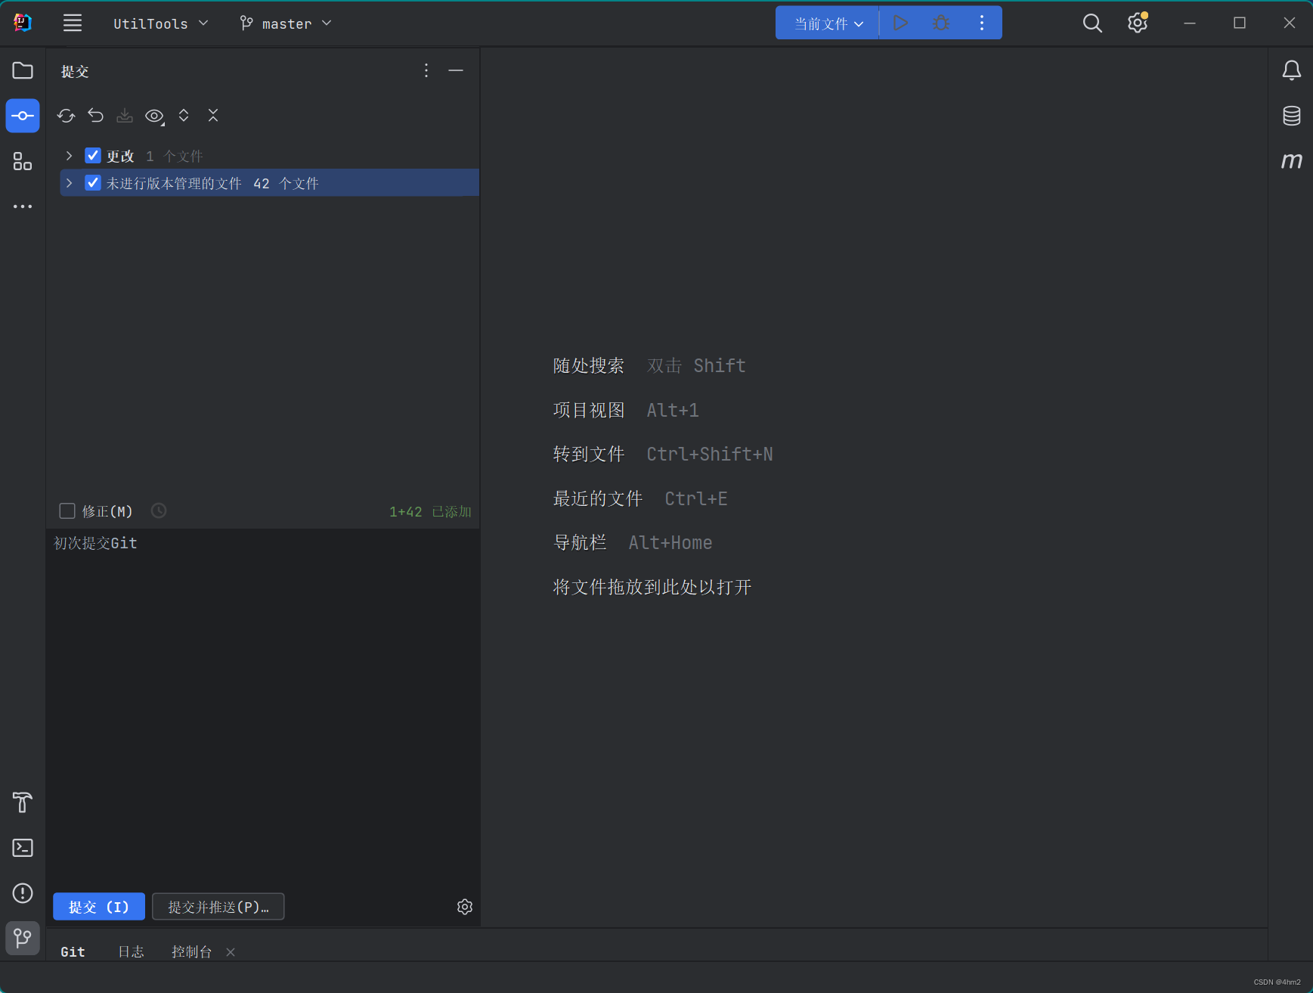Click the 项目视图 hint text
The width and height of the screenshot is (1313, 993).
coord(589,411)
